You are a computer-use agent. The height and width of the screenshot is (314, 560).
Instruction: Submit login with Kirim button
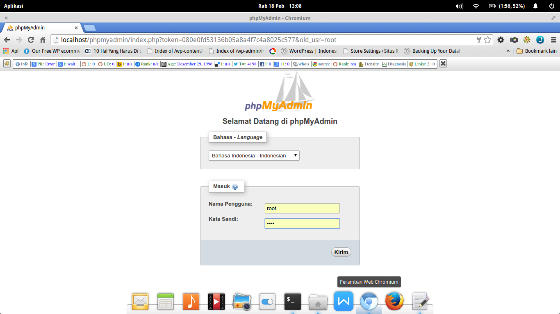[341, 252]
